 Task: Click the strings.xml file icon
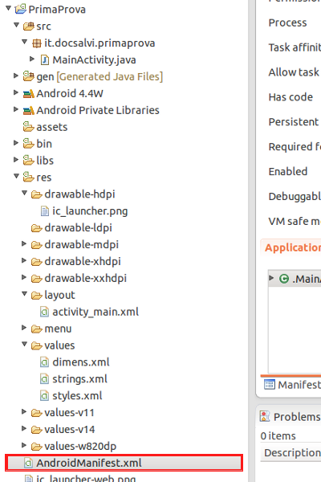(45, 378)
